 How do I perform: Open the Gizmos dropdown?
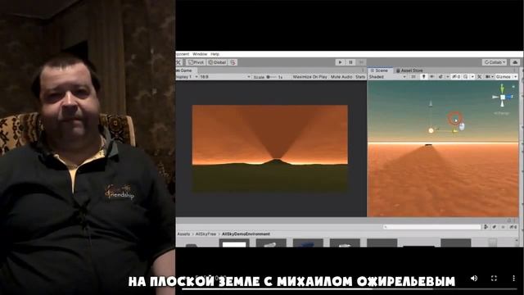tap(507, 77)
